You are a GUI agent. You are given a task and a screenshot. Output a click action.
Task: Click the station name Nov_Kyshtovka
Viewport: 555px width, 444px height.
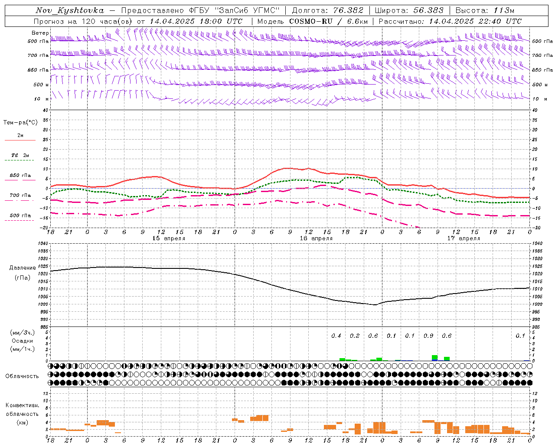click(70, 10)
